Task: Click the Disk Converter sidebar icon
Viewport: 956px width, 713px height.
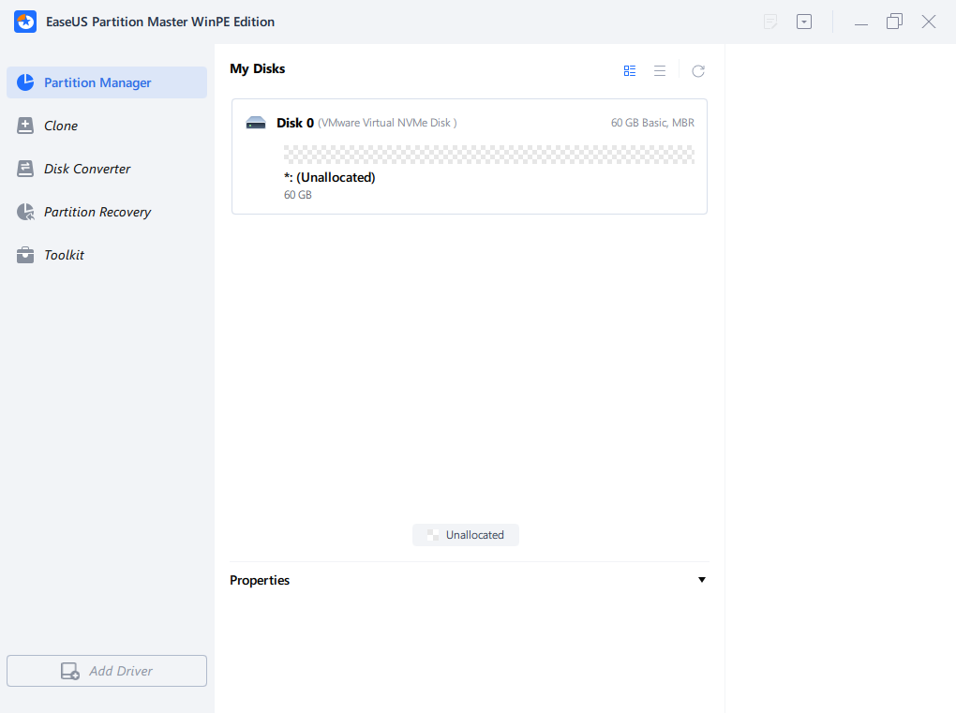Action: click(x=25, y=169)
